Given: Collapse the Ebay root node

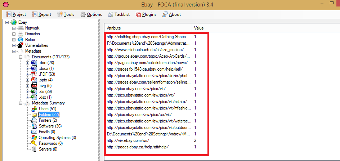Looking at the screenshot, I should [7, 22].
